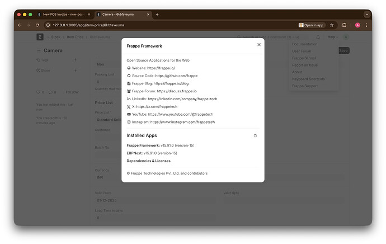Image resolution: width=386 pixels, height=244 pixels.
Task: Click the Currency field showing INR
Action: pyautogui.click(x=108, y=177)
